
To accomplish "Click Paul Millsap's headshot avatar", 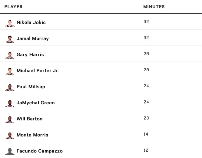I will click(x=10, y=87).
